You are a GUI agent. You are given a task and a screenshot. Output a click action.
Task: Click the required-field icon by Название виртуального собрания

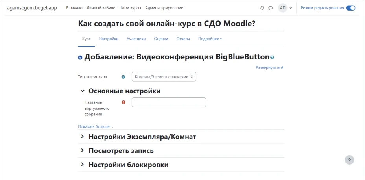click(124, 102)
